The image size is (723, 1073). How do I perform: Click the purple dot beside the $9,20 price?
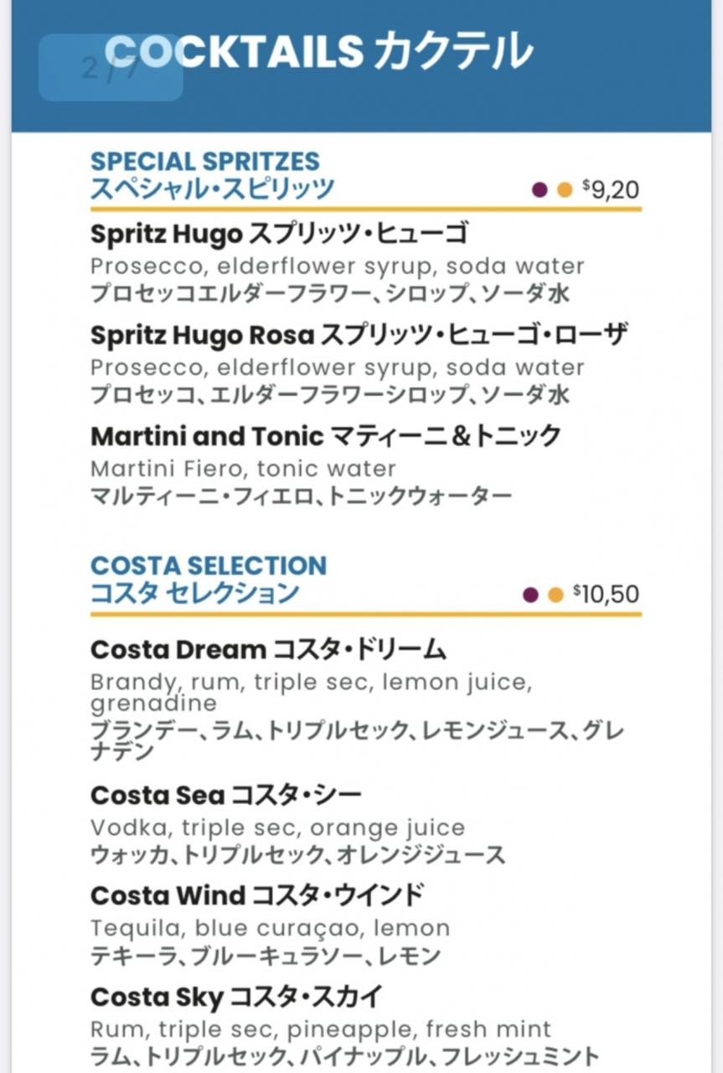coord(540,190)
